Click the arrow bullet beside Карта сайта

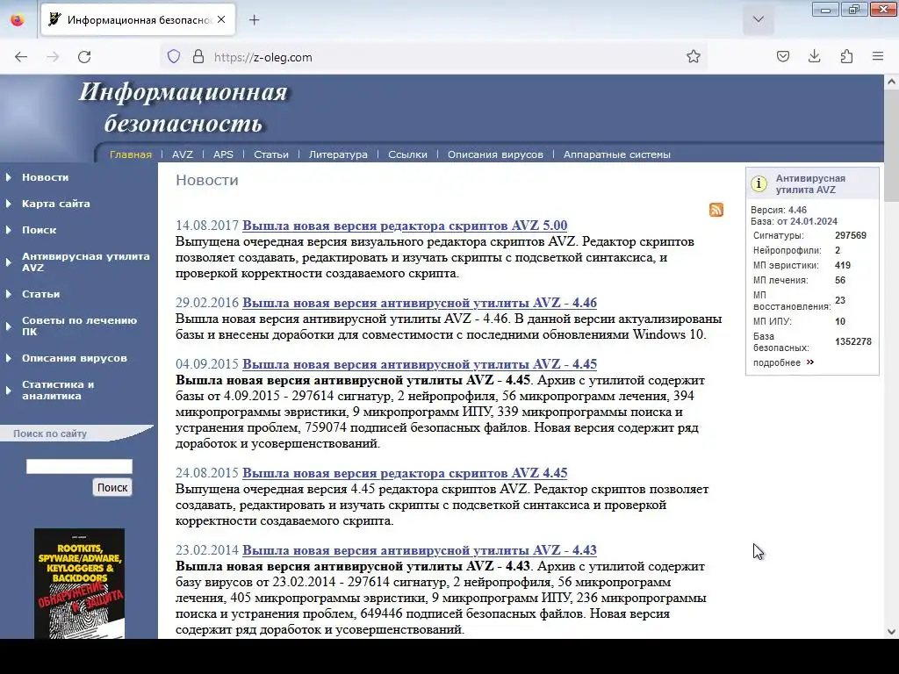[9, 204]
